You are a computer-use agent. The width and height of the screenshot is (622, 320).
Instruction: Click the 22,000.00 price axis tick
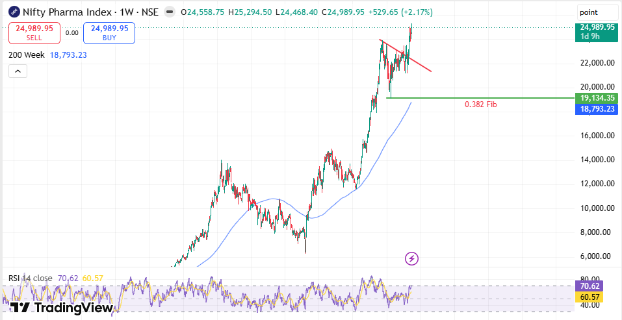[597, 63]
